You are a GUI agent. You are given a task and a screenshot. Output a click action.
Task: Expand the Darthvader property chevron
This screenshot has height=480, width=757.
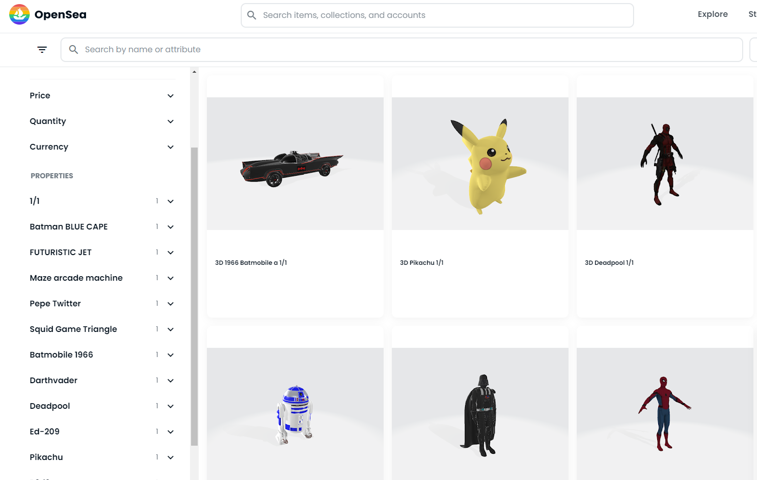[171, 381]
